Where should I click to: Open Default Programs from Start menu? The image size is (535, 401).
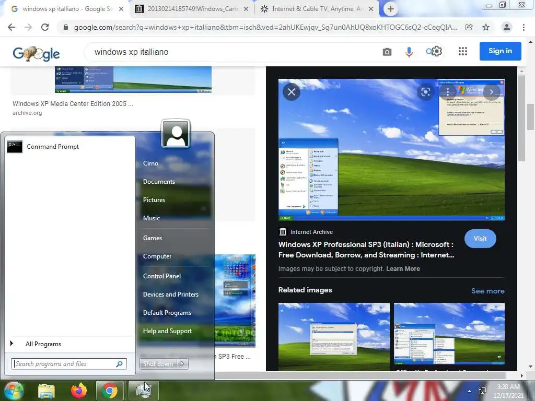point(167,313)
